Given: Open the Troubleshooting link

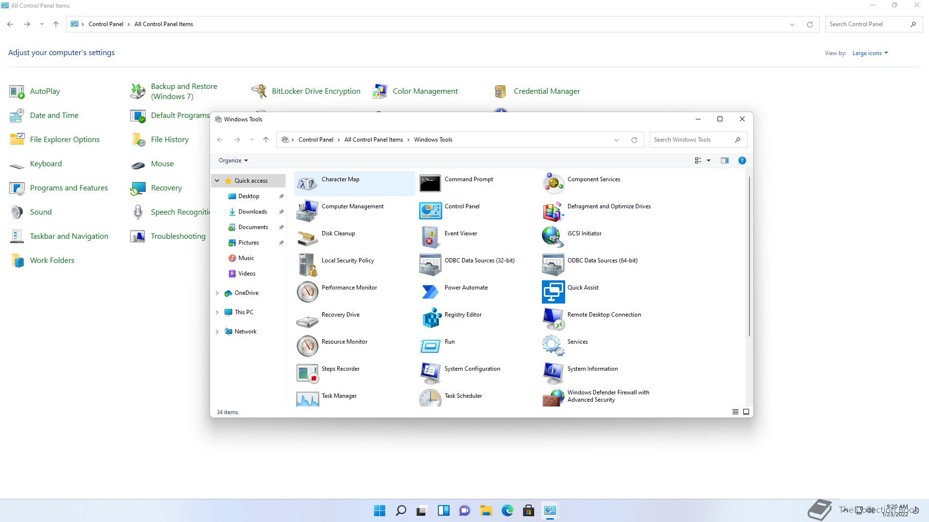Looking at the screenshot, I should coord(178,236).
